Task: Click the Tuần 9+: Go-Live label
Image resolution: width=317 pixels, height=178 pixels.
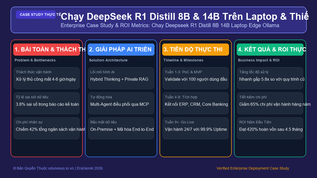Action: (x=179, y=122)
